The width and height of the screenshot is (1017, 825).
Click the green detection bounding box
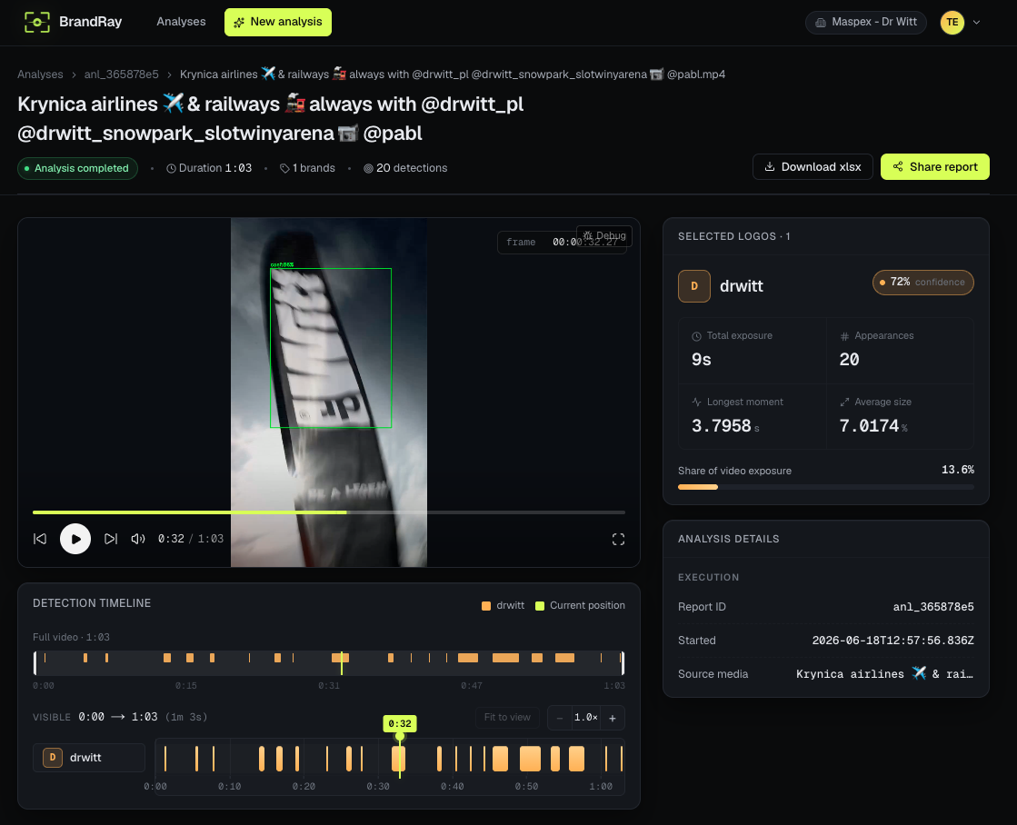click(x=331, y=348)
